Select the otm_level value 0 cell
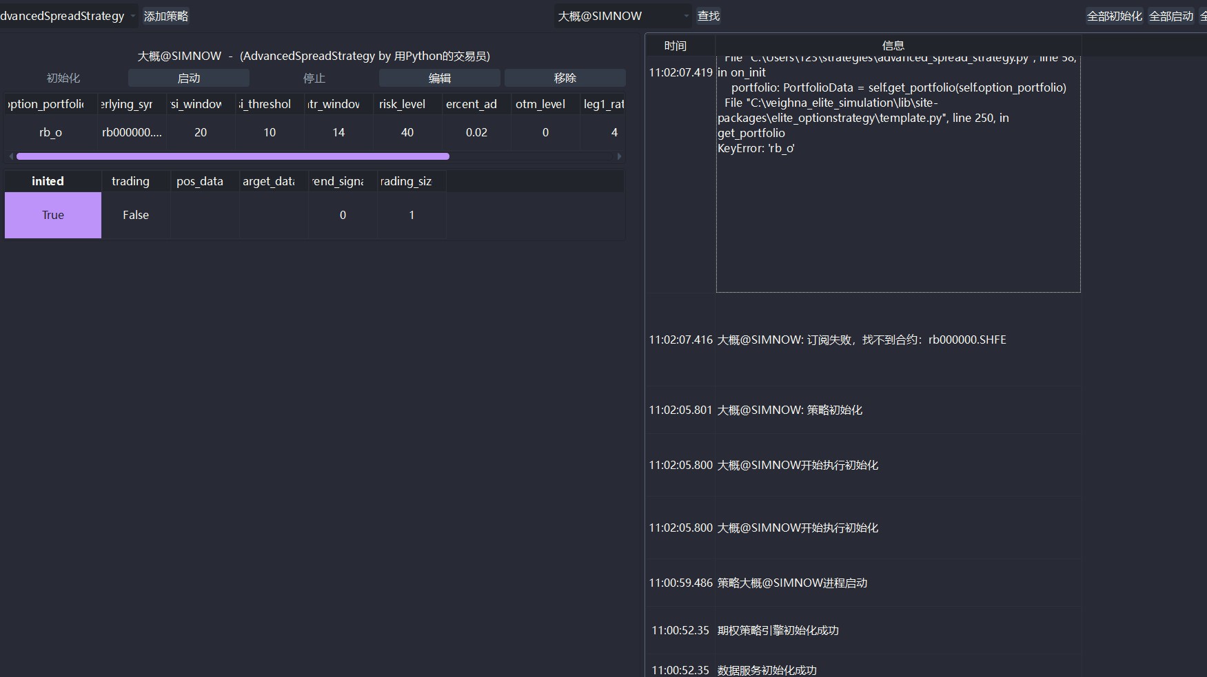The image size is (1207, 677). coord(545,132)
